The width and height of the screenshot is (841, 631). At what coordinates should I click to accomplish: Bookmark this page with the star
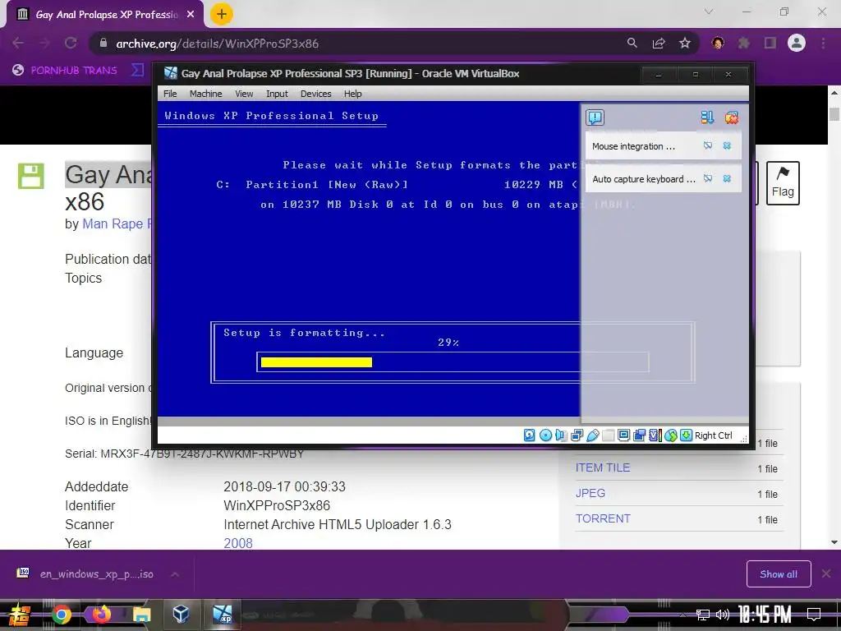click(x=685, y=43)
